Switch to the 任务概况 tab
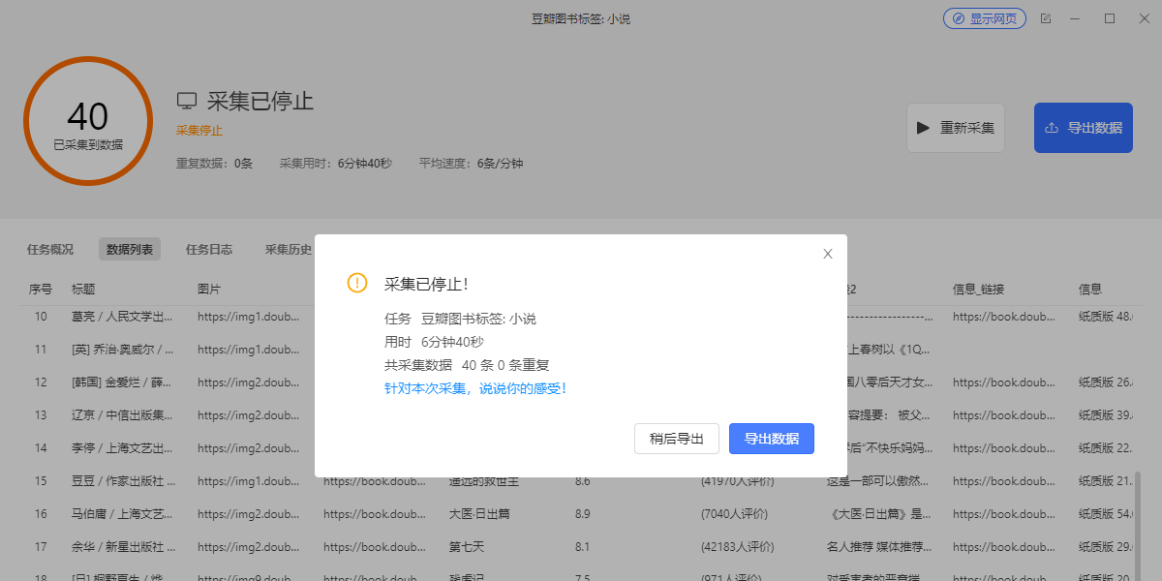Viewport: 1162px width, 581px height. tap(50, 249)
